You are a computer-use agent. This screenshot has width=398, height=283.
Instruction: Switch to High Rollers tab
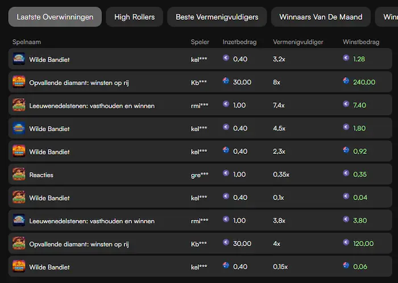point(135,17)
